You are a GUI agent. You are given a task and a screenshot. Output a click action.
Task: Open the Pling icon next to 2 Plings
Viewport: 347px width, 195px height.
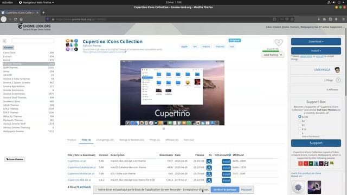[338, 80]
